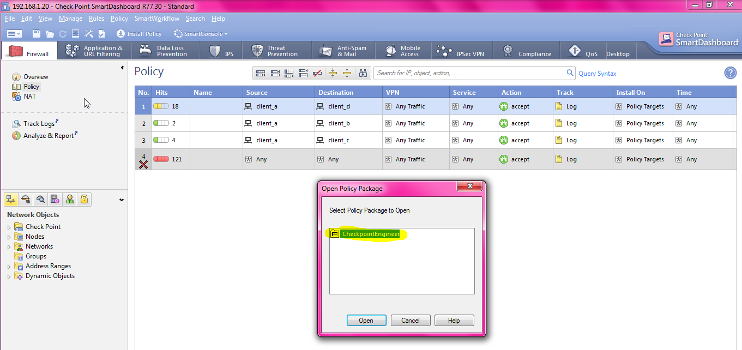Click the binoculars find icon
The width and height of the screenshot is (742, 350).
tap(364, 73)
